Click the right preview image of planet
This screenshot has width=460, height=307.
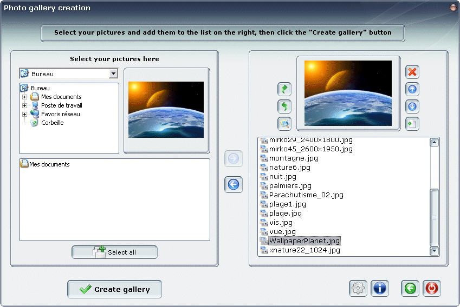(x=348, y=93)
